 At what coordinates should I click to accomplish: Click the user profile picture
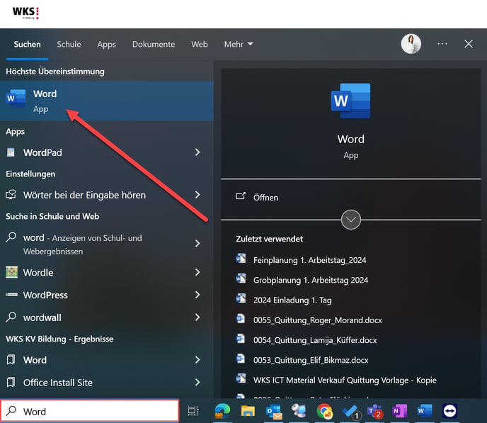(x=411, y=44)
